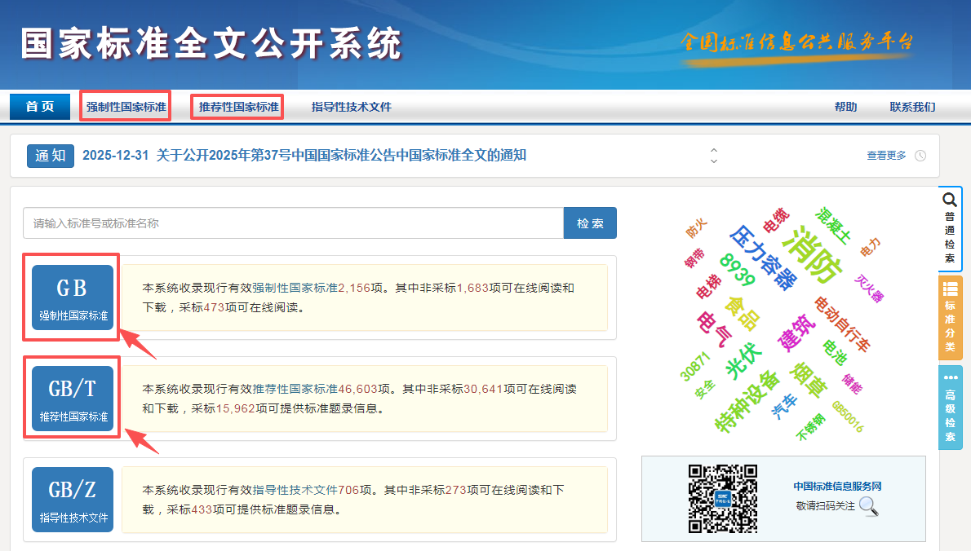Viewport: 971px width, 551px height.
Task: Open 普通检索 magnifier side tab
Action: (x=950, y=229)
